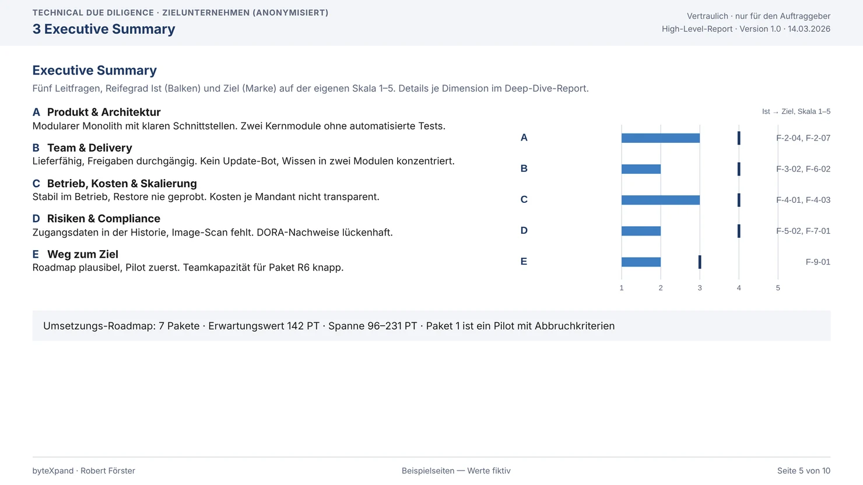Screen dimensions: 863x485
Task: Click the subtitle starting "Fünf Leitfragen"
Action: (x=311, y=89)
